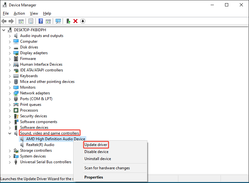Select the Monitors label
The width and height of the screenshot is (249, 183).
[28, 87]
